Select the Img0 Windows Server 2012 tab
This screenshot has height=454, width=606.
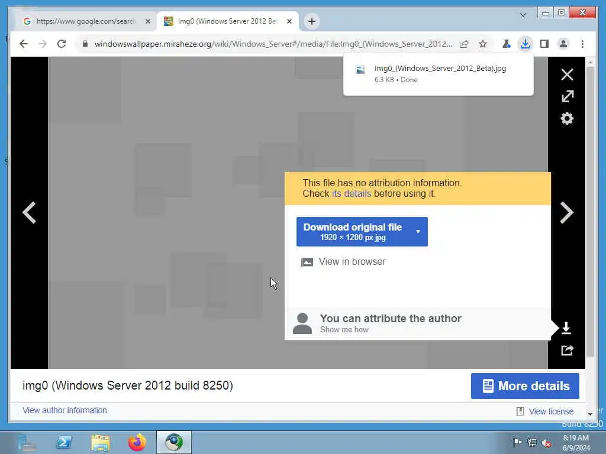click(x=227, y=21)
